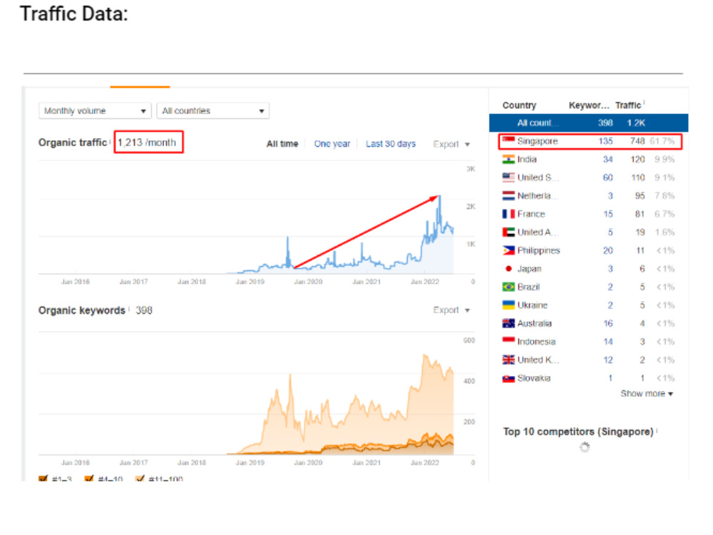Switch to Last 30 days range
713x535 pixels.
pos(391,144)
